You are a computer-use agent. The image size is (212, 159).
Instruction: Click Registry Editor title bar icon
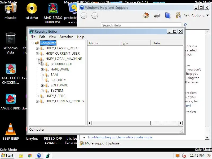pos(31,32)
